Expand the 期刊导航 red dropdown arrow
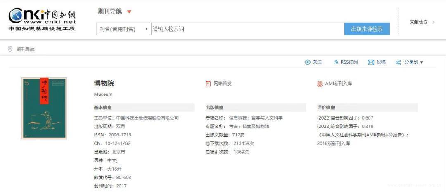The image size is (446, 192). (x=129, y=12)
